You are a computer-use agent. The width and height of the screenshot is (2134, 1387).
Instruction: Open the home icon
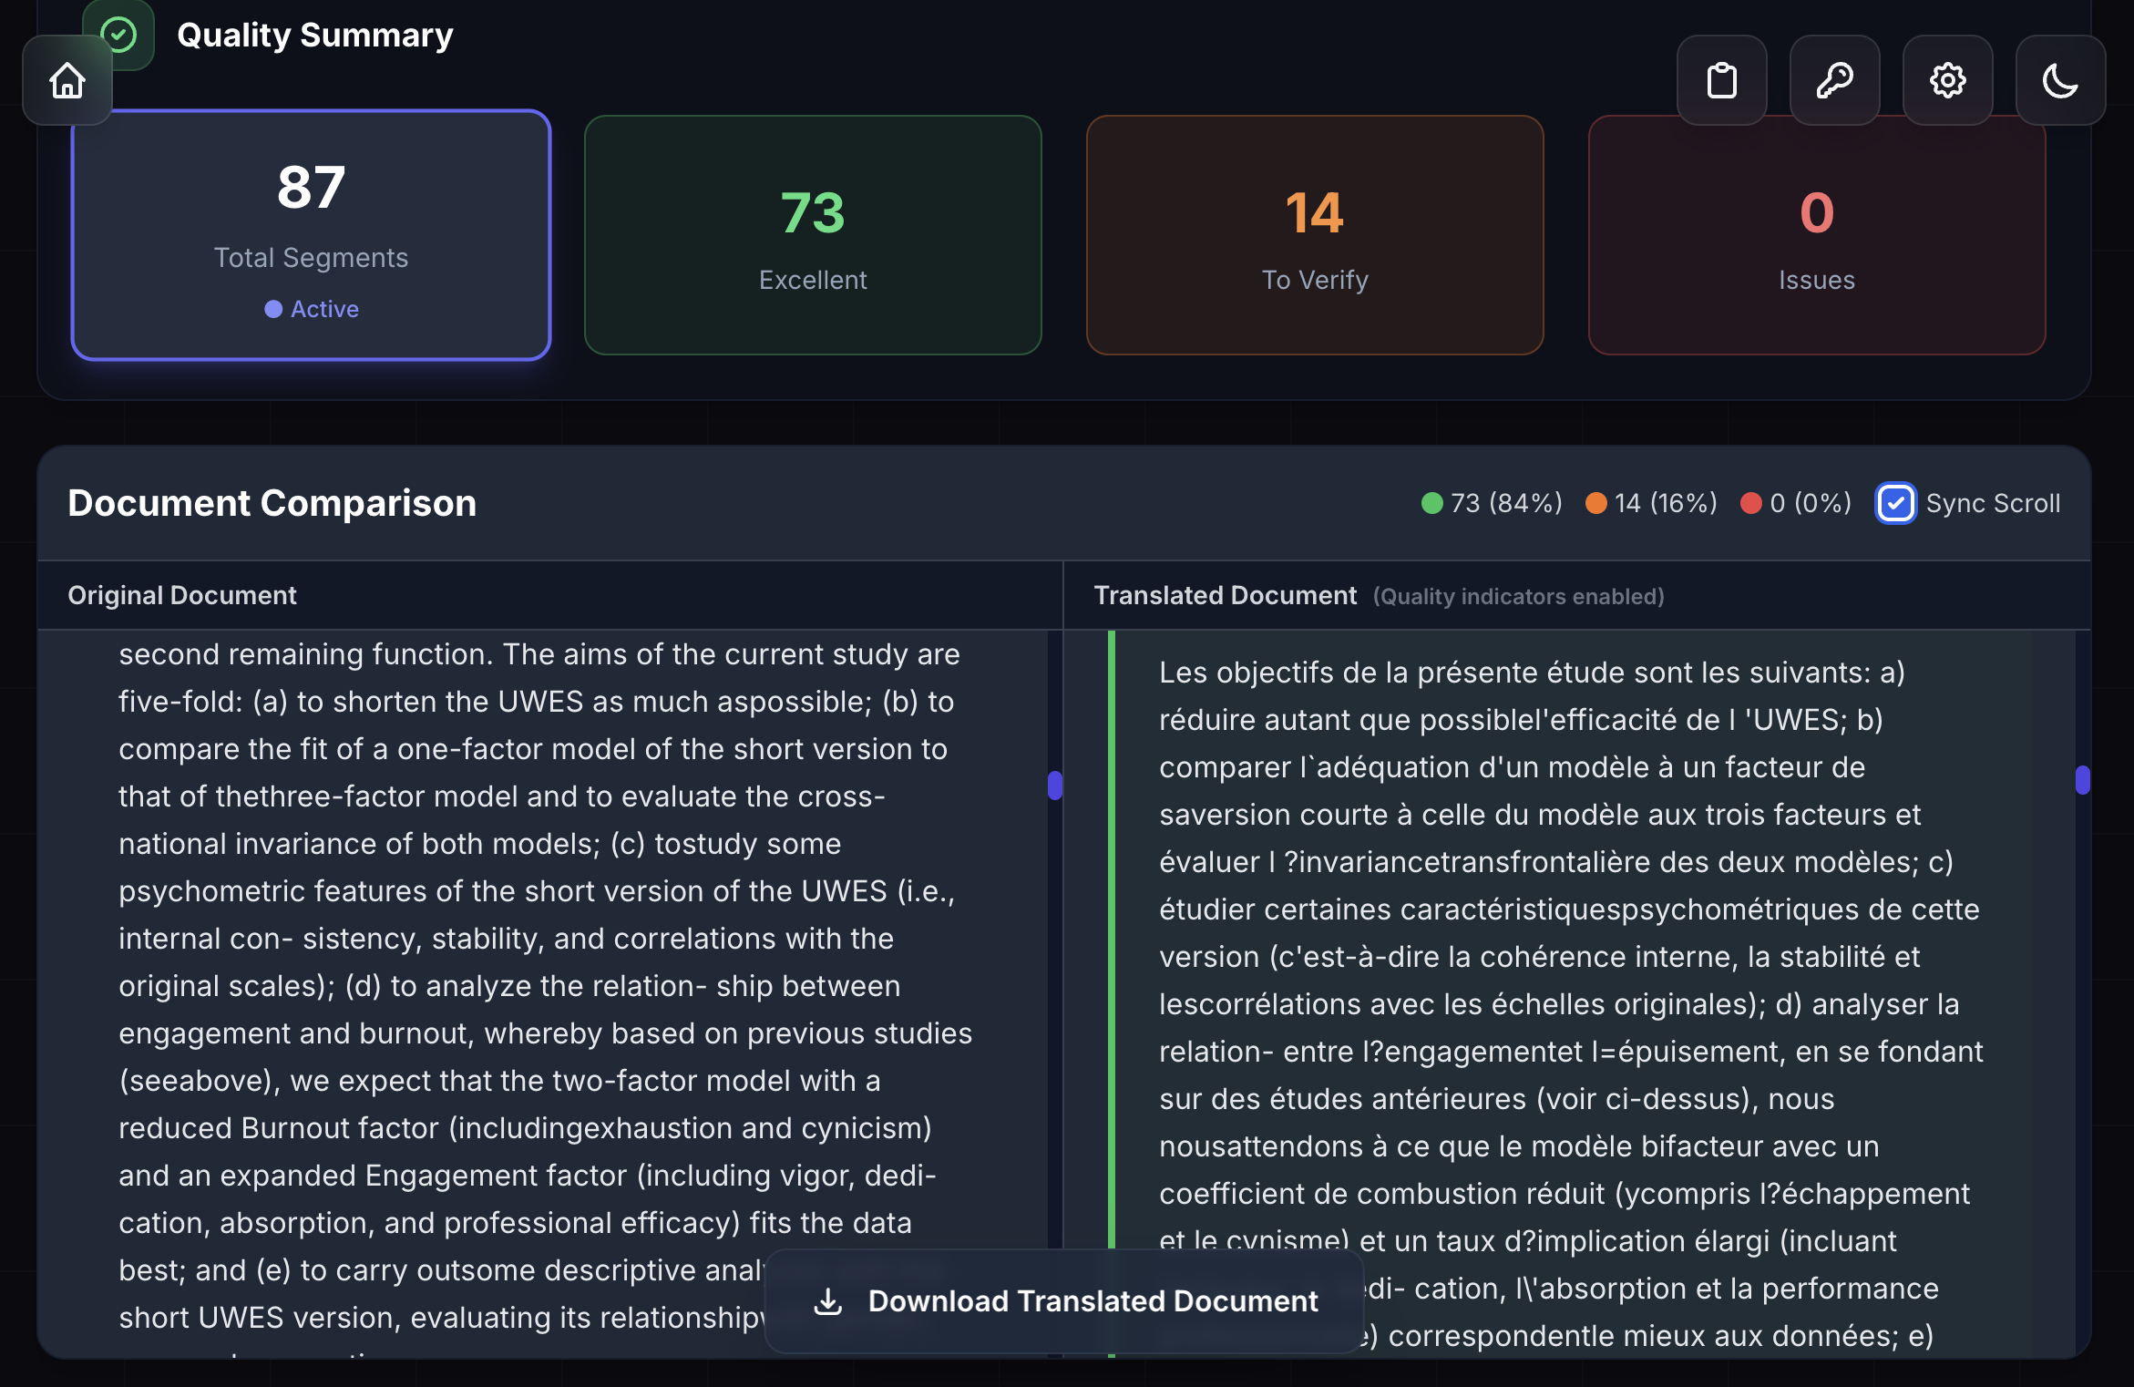pyautogui.click(x=67, y=80)
